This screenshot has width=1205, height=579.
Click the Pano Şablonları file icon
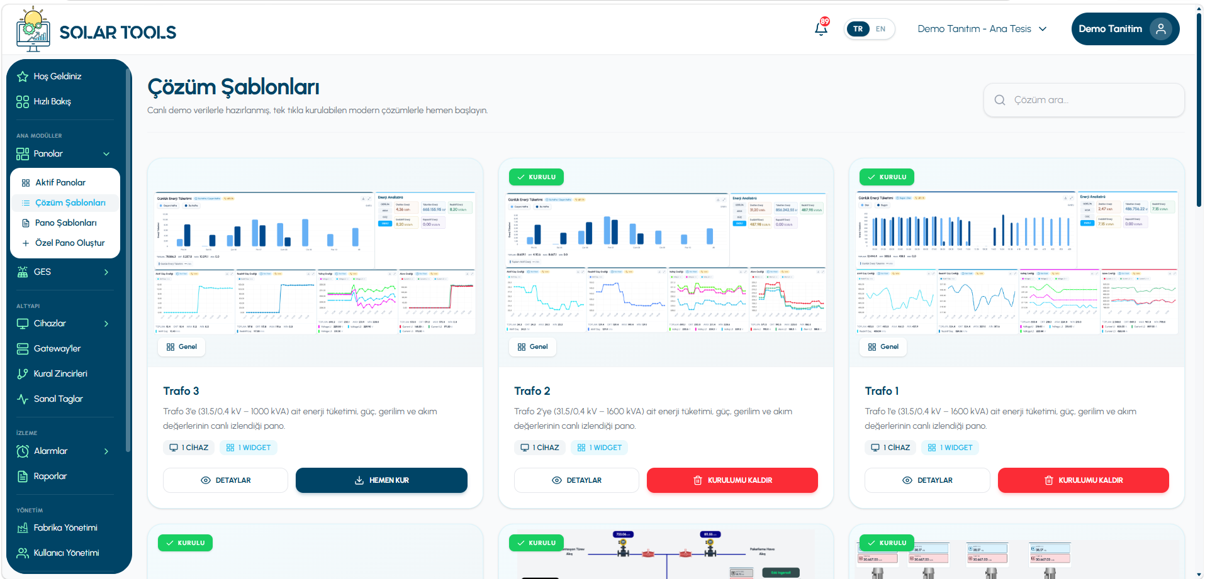pyautogui.click(x=26, y=223)
